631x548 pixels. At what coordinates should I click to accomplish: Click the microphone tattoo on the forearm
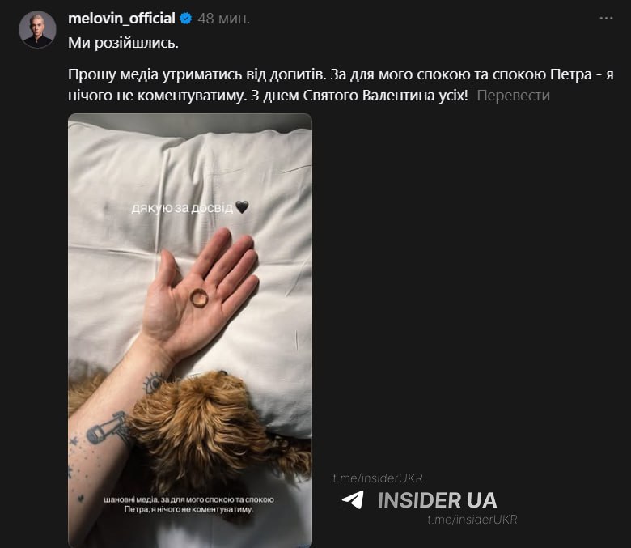pos(108,429)
